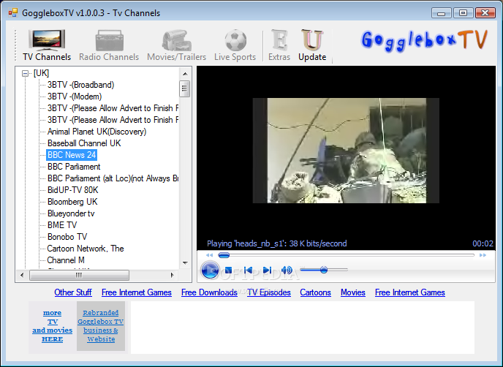
Task: Click the horizontal scroll left arrow
Action: [x=22, y=275]
